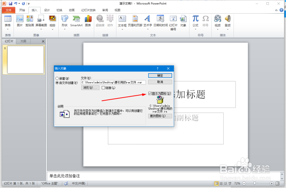Screen dimensions: 286x188
Task: Insert a 公式 equation
Action: click(x=195, y=19)
